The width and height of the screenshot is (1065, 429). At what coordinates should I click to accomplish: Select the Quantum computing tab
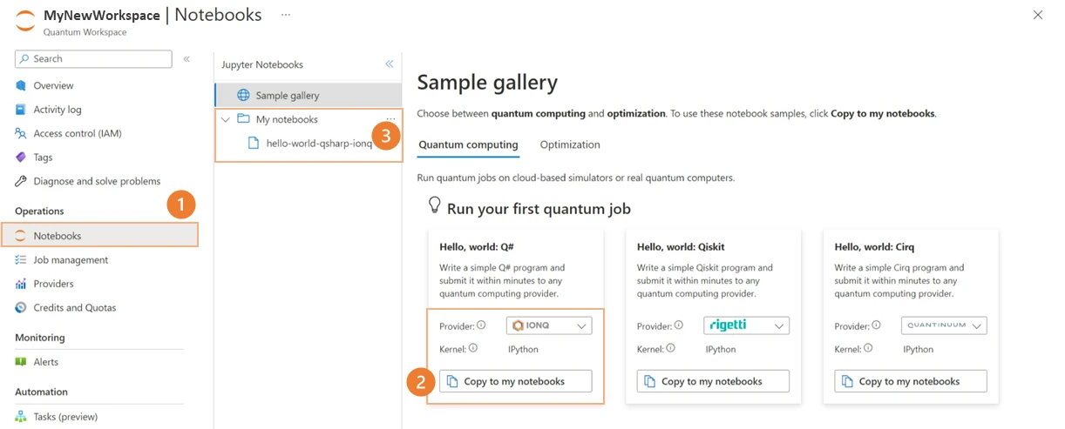pos(468,144)
